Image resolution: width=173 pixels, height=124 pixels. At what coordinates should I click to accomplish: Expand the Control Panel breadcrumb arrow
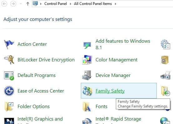point(41,4)
